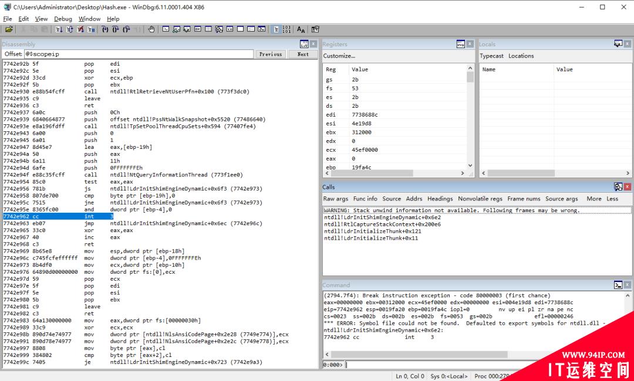Open the Window menu
This screenshot has height=381, width=634.
pos(89,19)
